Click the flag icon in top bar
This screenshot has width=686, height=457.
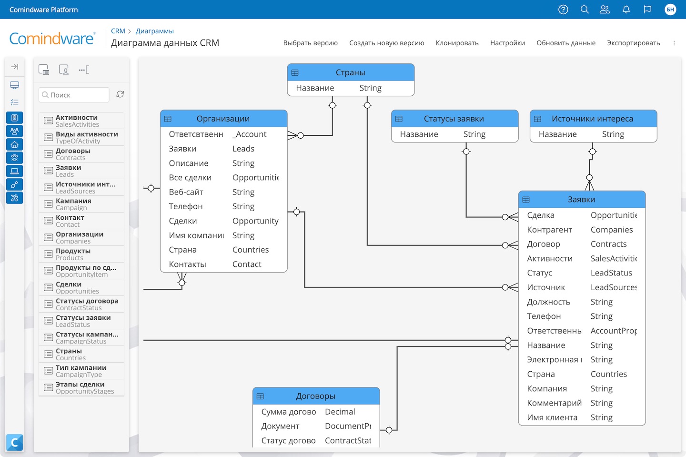click(x=647, y=10)
